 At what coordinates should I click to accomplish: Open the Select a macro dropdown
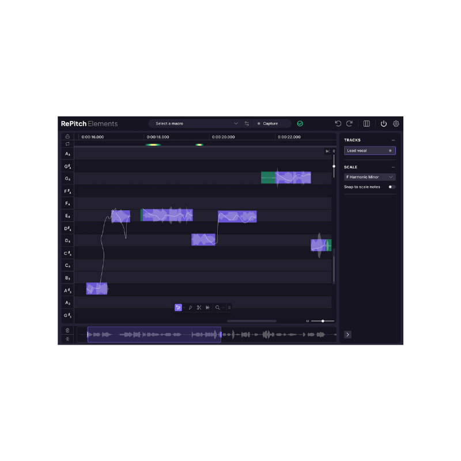coord(196,123)
